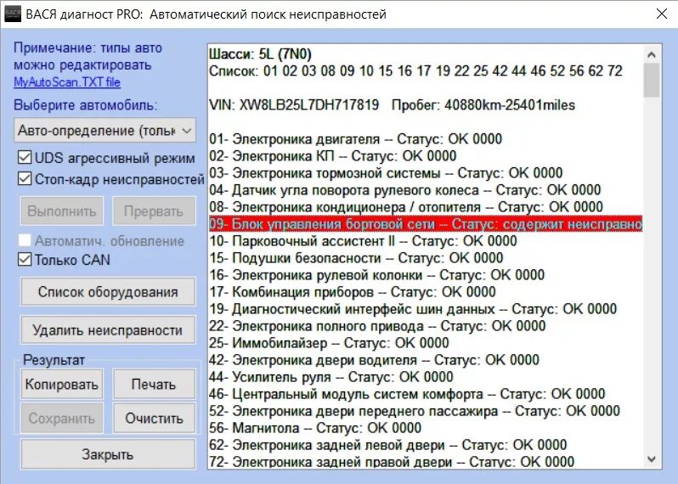
Task: Click the scroll up arrow in results list
Action: pyautogui.click(x=652, y=54)
